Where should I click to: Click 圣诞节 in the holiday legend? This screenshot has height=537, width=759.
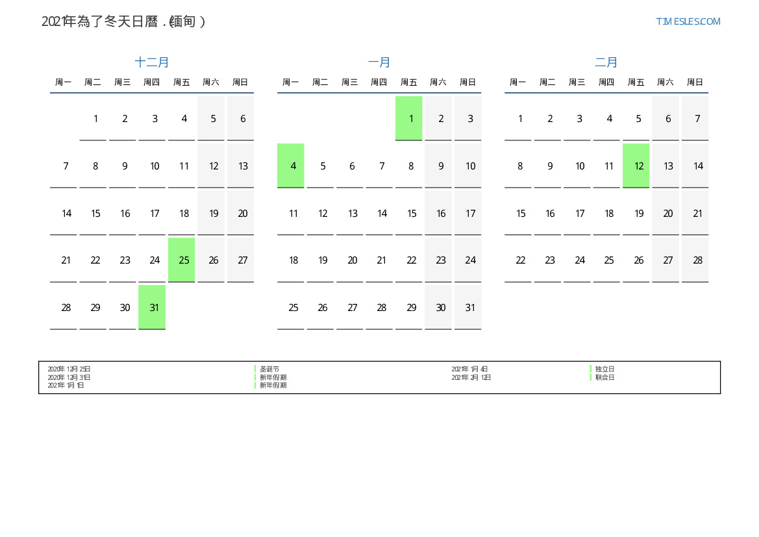pyautogui.click(x=269, y=369)
